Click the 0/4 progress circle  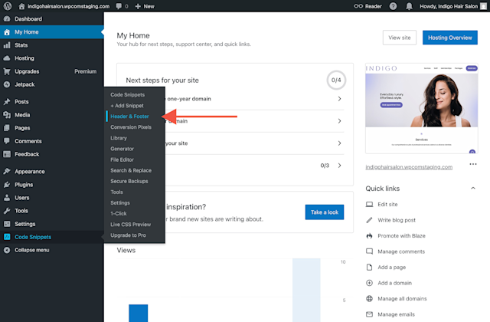tap(336, 80)
